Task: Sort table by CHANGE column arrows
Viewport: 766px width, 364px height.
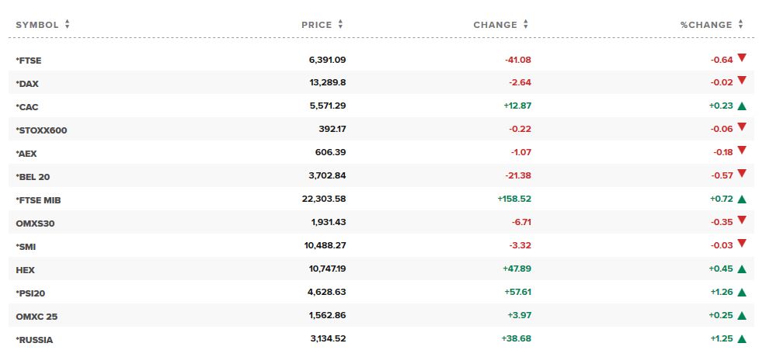Action: click(x=526, y=24)
